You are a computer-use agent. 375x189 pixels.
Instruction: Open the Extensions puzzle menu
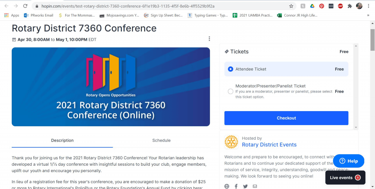(x=350, y=6)
